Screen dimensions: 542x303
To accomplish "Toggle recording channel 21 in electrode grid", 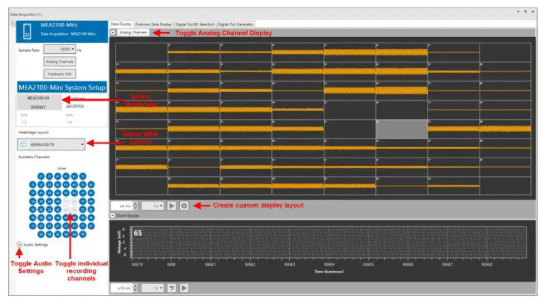I will pos(41,176).
